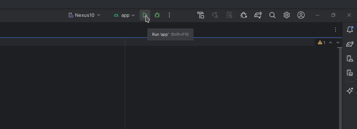The height and width of the screenshot is (129, 357).
Task: Open IDE settings gear
Action: (287, 15)
